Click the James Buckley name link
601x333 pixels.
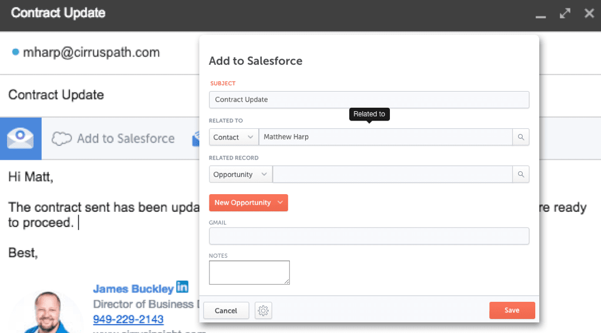[x=133, y=288]
